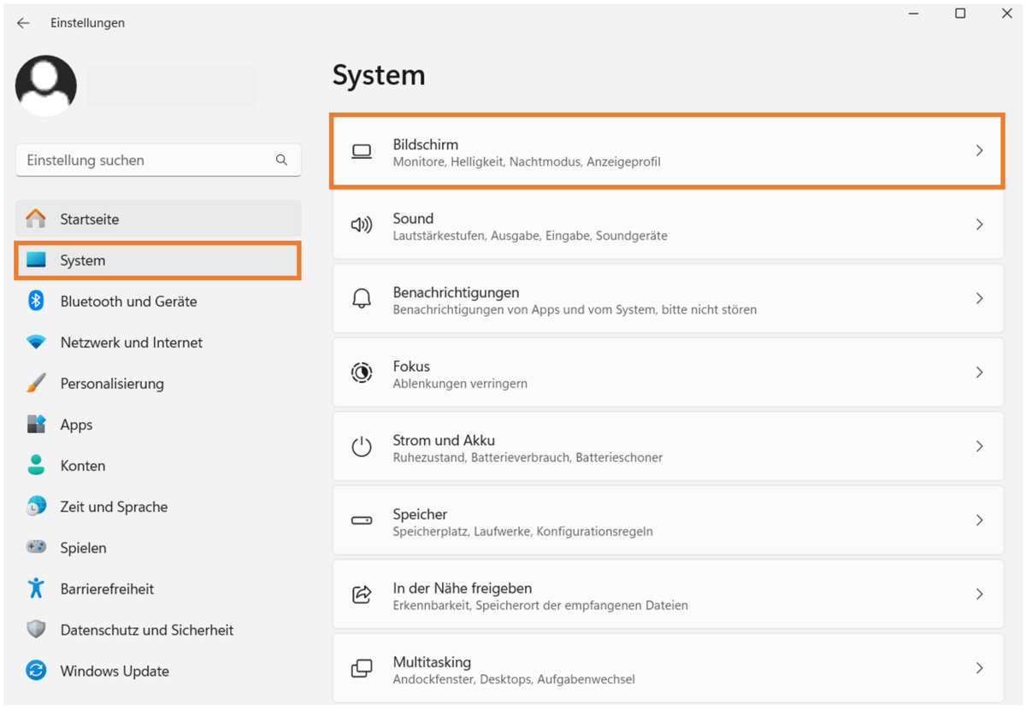Click the Windows Update sync icon
Screen dimensions: 1026x710
[x=36, y=671]
